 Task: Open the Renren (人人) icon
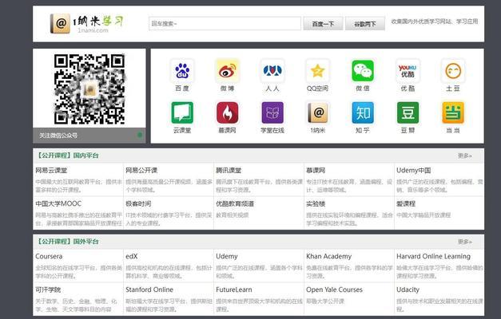point(272,71)
